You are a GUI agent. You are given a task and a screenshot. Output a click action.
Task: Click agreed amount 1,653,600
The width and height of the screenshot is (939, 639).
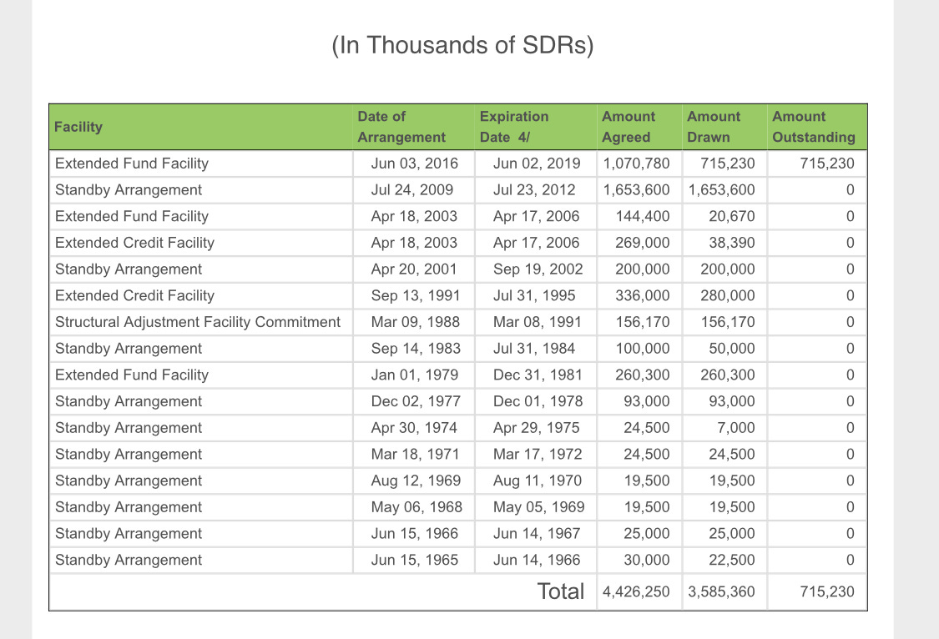coord(636,189)
